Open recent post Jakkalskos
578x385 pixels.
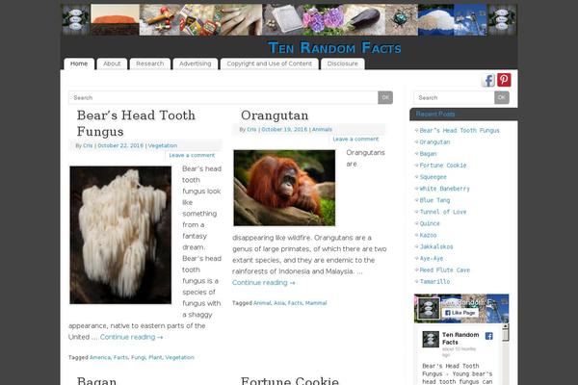[436, 246]
